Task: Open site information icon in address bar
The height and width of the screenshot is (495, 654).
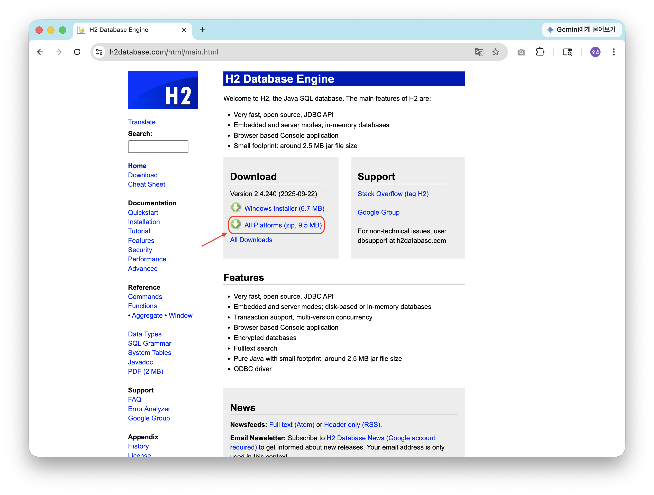Action: (99, 52)
